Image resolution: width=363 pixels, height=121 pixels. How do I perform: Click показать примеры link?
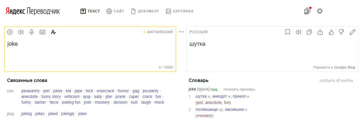tap(239, 89)
